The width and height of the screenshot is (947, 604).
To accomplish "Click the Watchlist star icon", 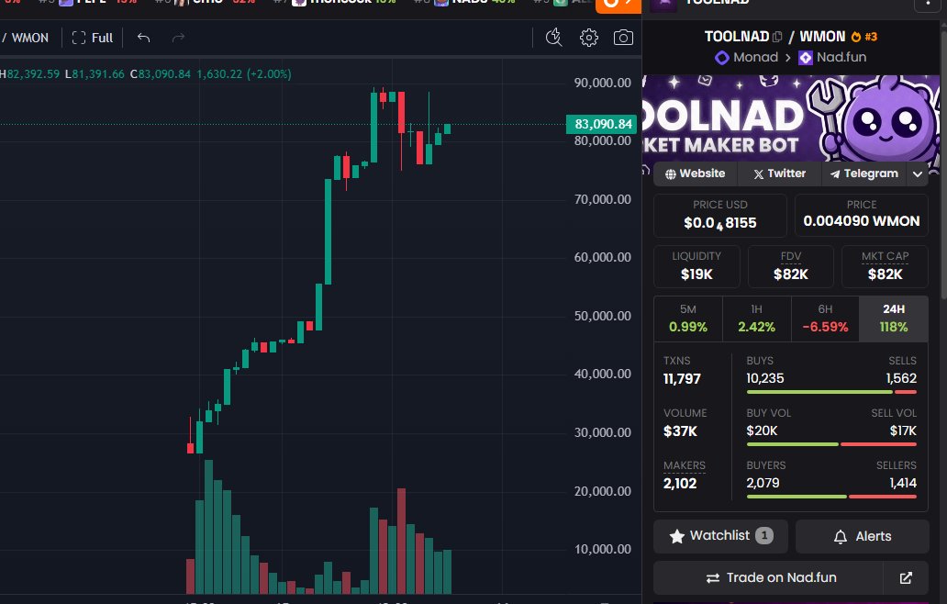I will coord(677,536).
